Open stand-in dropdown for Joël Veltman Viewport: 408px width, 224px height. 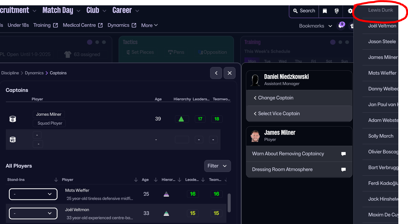click(33, 213)
